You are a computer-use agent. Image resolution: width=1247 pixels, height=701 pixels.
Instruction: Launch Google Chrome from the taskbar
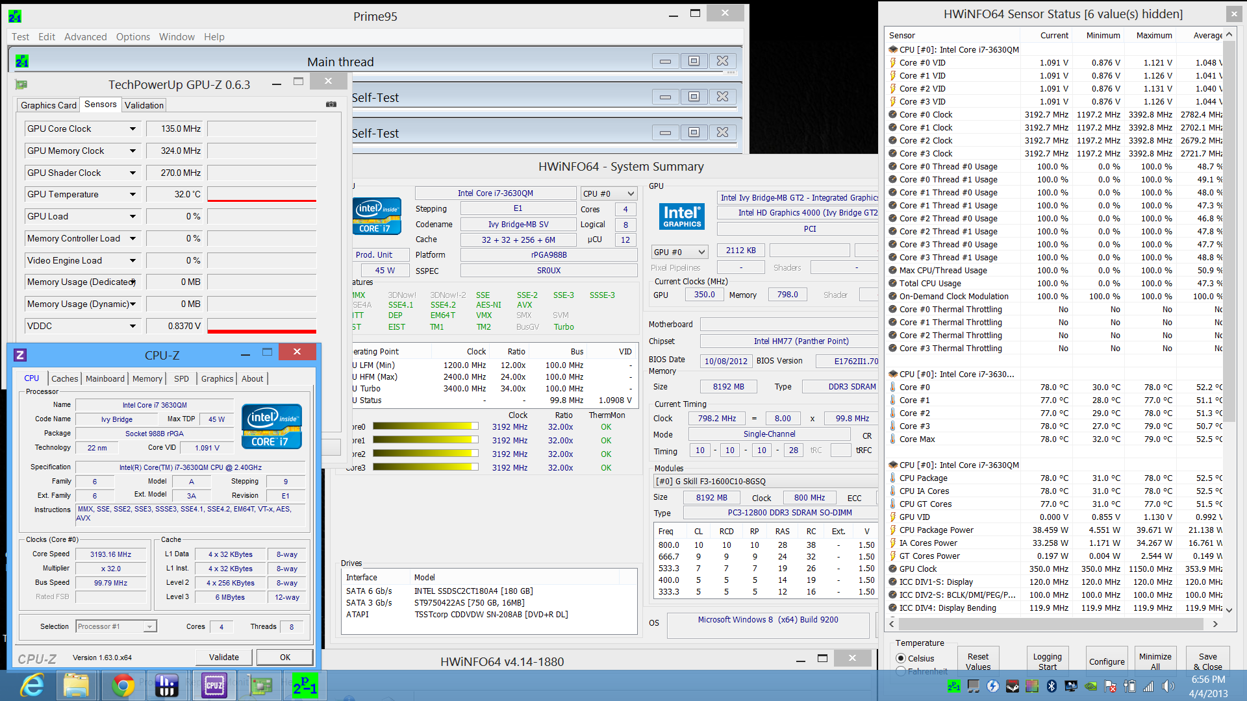click(x=123, y=685)
